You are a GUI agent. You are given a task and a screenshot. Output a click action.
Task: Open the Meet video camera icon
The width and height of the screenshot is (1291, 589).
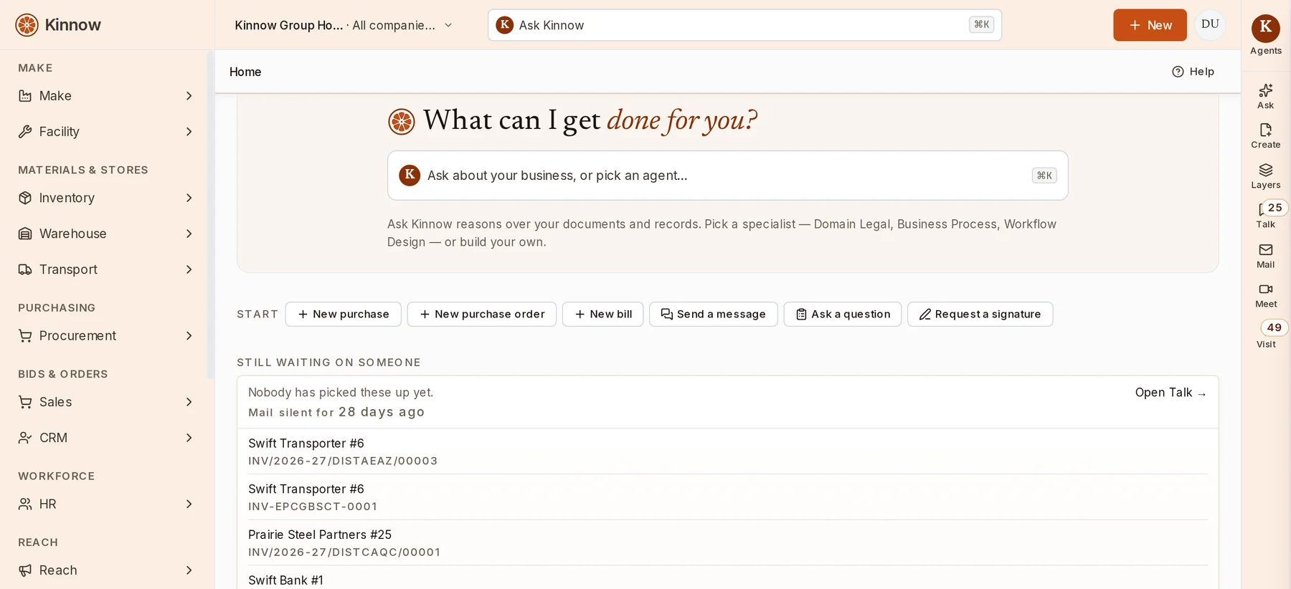(1265, 289)
